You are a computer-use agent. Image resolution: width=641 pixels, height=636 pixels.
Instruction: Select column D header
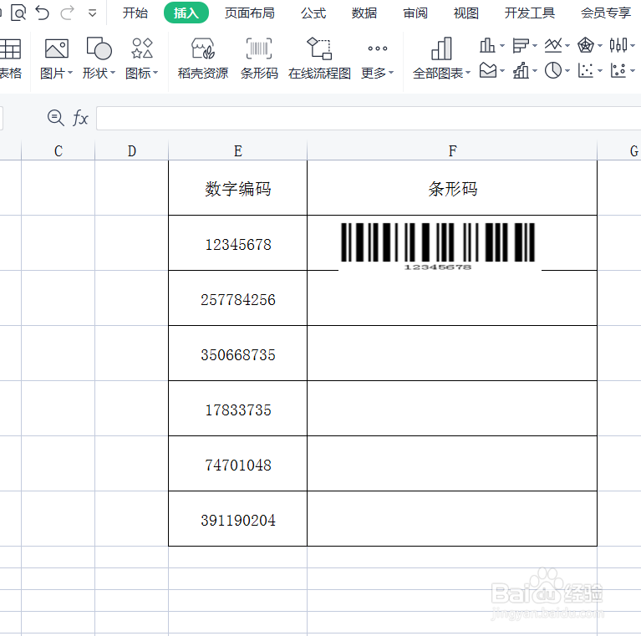click(132, 150)
